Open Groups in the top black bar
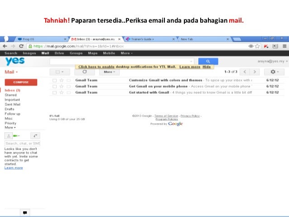Viewport: 289px width, 217px height. coord(76,53)
